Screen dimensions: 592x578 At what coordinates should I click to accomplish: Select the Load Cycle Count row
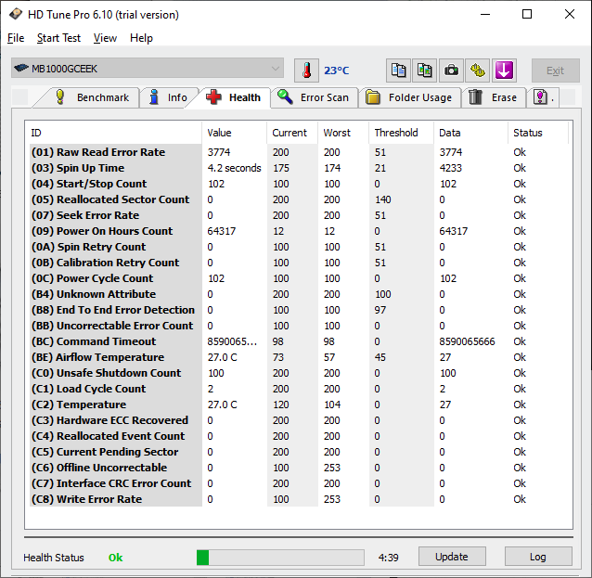point(299,389)
